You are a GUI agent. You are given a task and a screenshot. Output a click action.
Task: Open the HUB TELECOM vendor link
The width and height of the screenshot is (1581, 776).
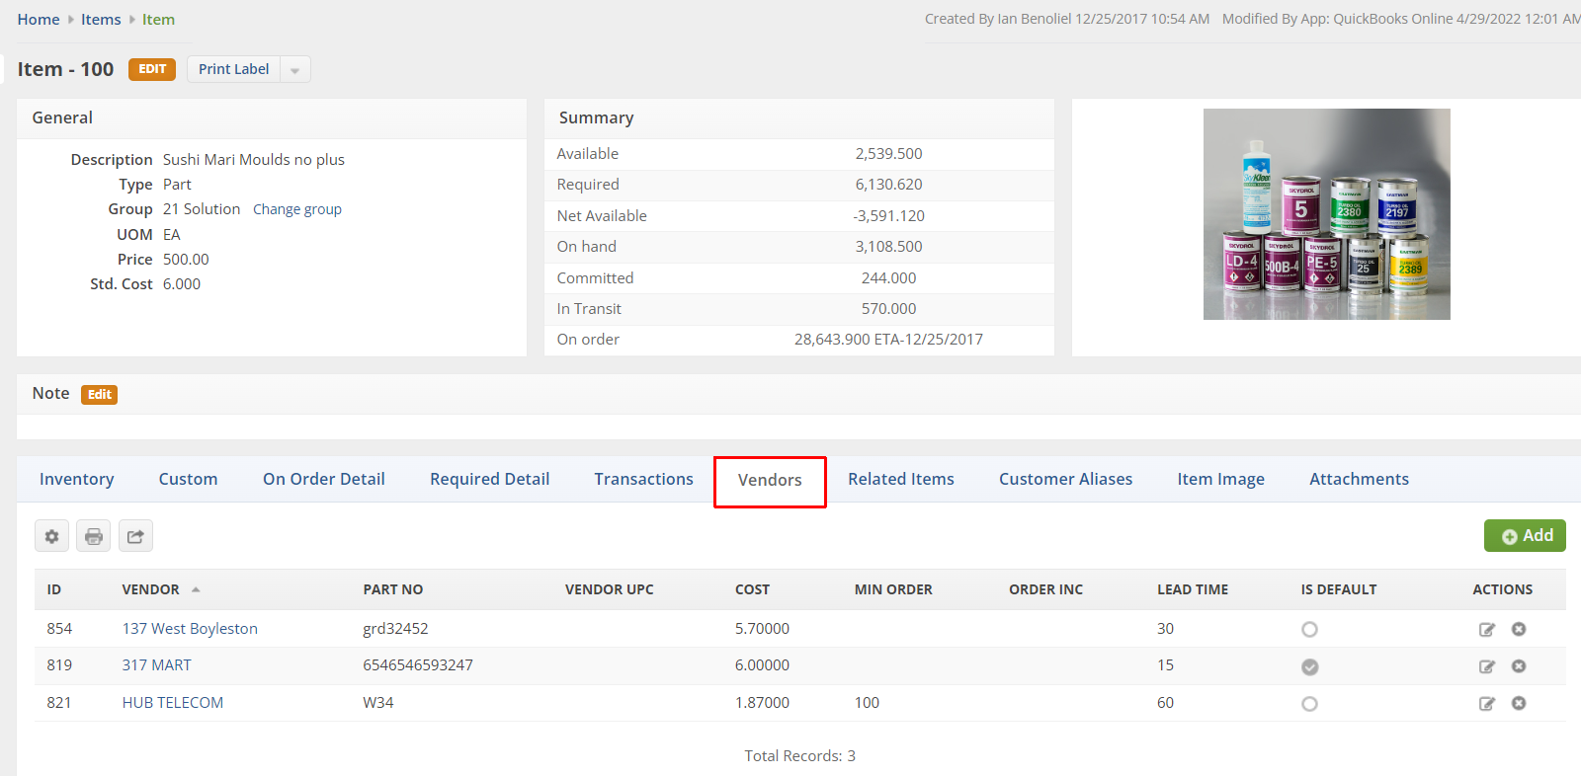(x=173, y=703)
